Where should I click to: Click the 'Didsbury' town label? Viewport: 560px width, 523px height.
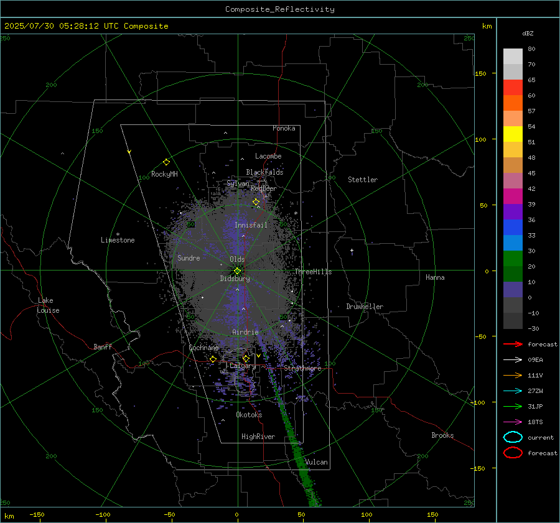click(x=235, y=279)
